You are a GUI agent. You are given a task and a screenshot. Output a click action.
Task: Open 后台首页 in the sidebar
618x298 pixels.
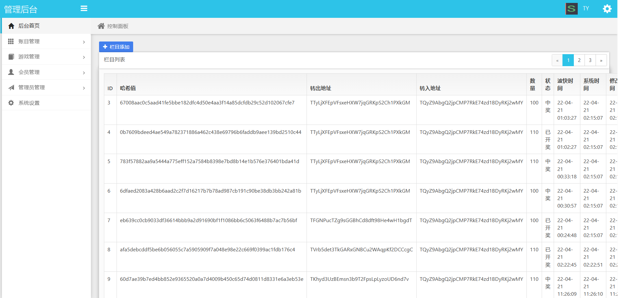[x=29, y=26]
